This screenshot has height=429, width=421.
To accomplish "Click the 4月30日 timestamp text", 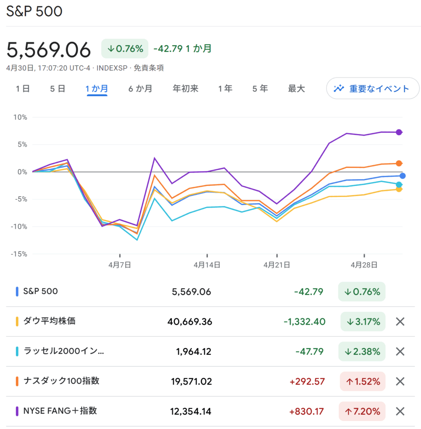I will tap(48, 68).
